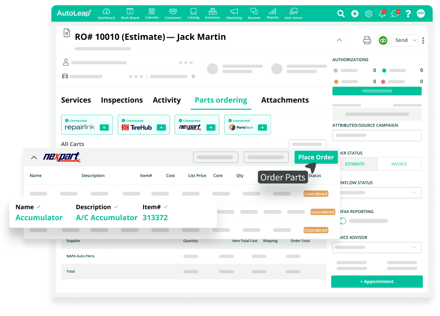Screen dimensions: 440x316
Task: Switch order status to Invoice
Action: click(399, 164)
